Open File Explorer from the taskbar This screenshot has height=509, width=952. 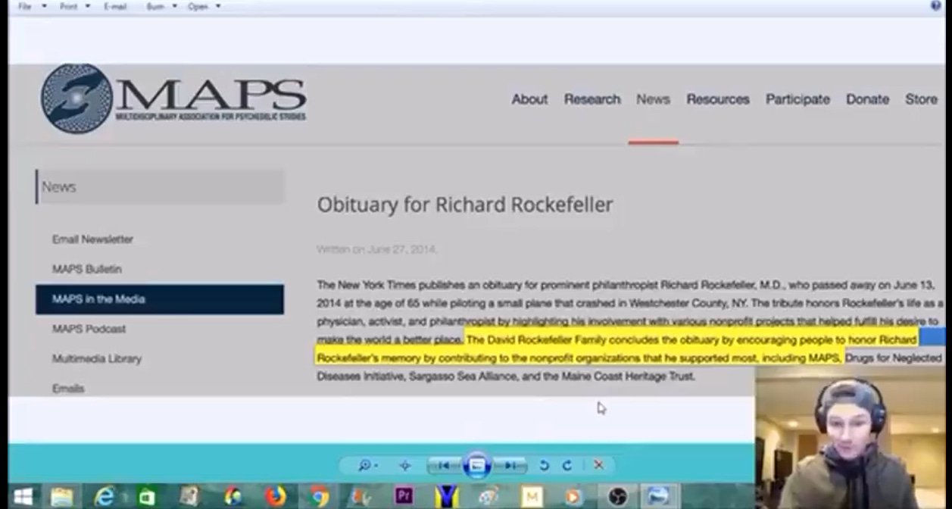coord(62,497)
